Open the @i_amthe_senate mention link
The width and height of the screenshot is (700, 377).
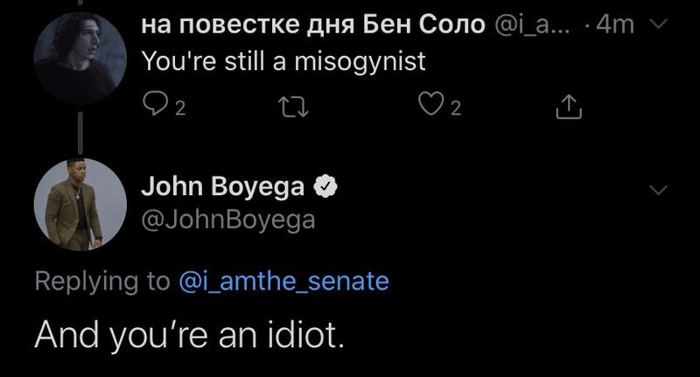click(x=283, y=281)
